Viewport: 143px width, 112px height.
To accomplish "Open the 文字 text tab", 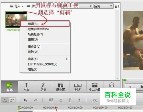I will click(x=27, y=87).
